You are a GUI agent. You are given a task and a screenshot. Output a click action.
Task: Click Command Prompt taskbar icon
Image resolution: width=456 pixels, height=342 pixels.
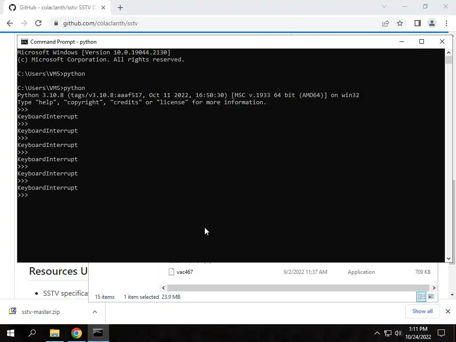98,333
